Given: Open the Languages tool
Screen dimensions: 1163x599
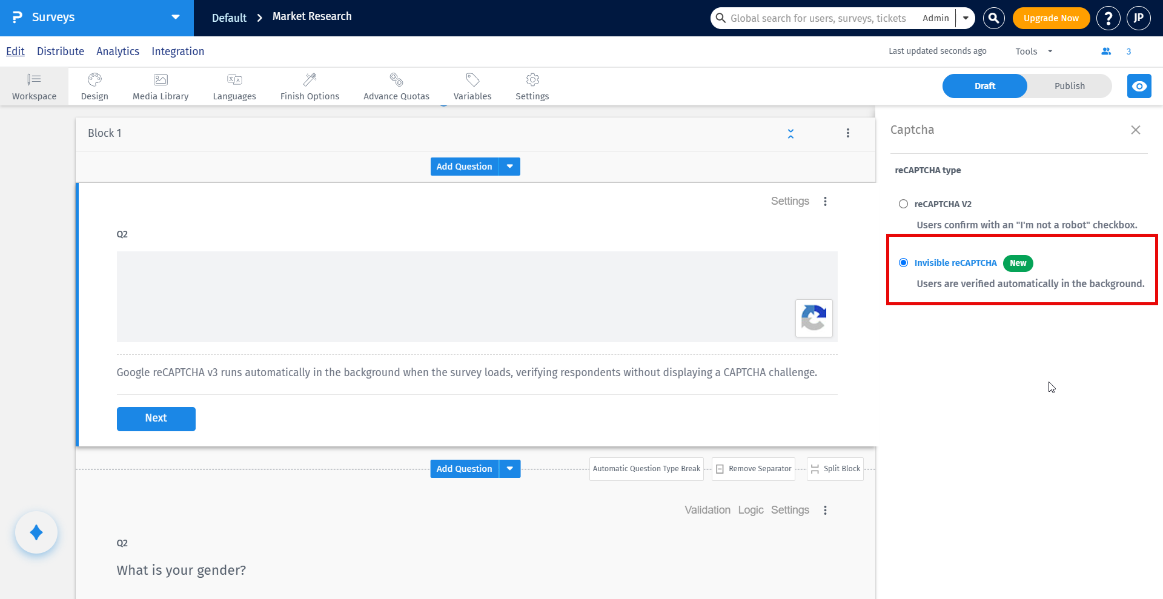Looking at the screenshot, I should [234, 86].
